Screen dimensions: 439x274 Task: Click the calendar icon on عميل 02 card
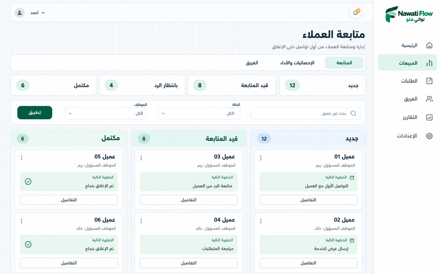352,241
